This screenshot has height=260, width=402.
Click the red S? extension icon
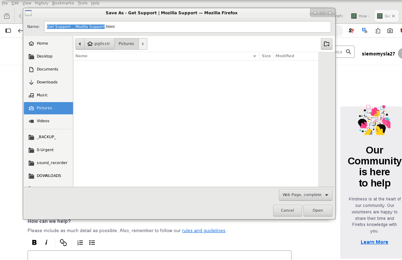pos(351,31)
